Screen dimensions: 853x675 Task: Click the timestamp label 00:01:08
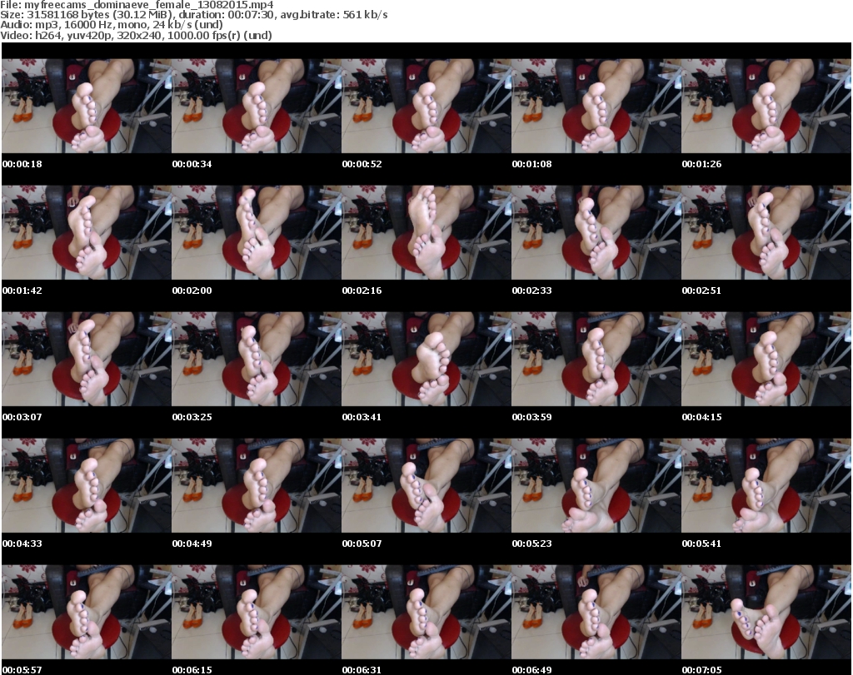(532, 164)
